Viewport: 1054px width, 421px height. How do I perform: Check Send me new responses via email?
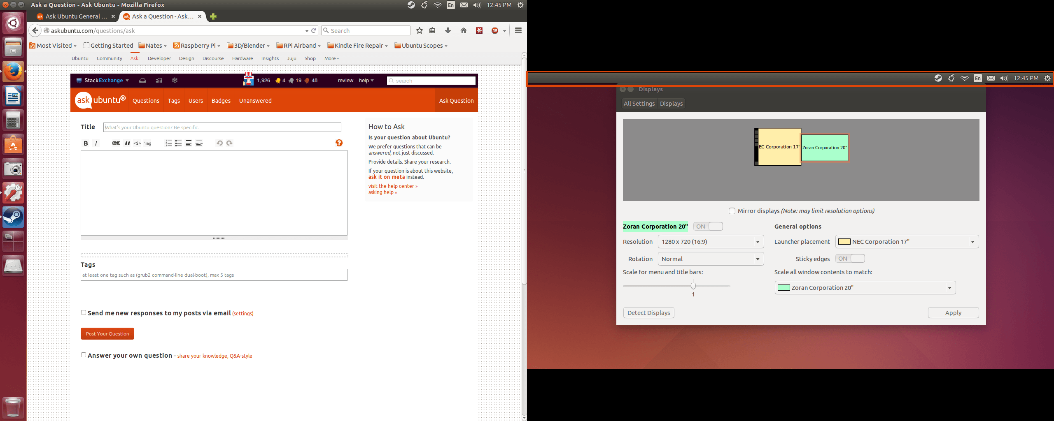tap(84, 312)
